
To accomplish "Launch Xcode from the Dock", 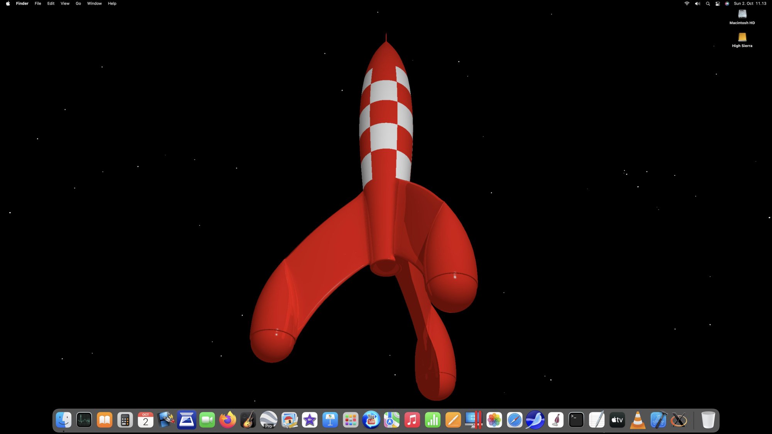I will [659, 420].
